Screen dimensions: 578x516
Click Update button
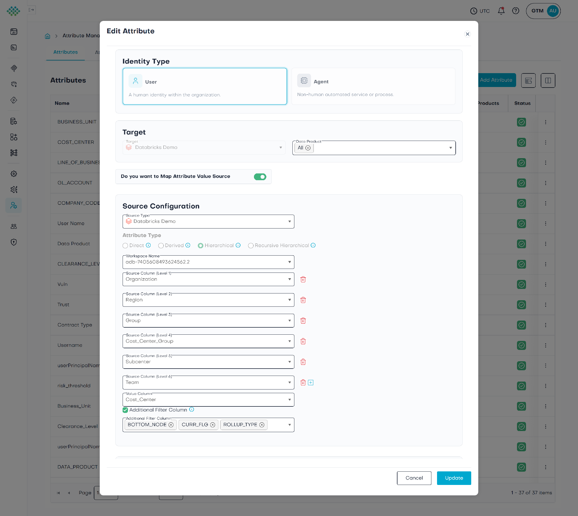(454, 478)
